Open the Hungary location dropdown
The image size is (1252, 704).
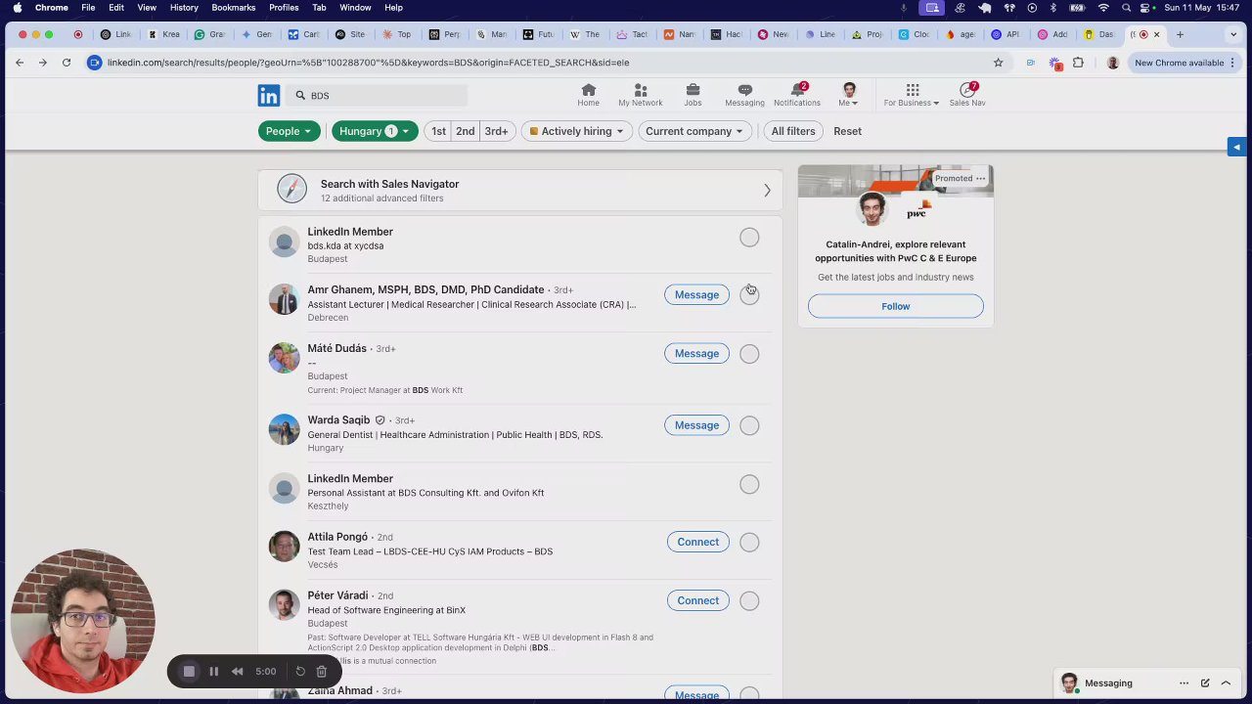point(375,131)
